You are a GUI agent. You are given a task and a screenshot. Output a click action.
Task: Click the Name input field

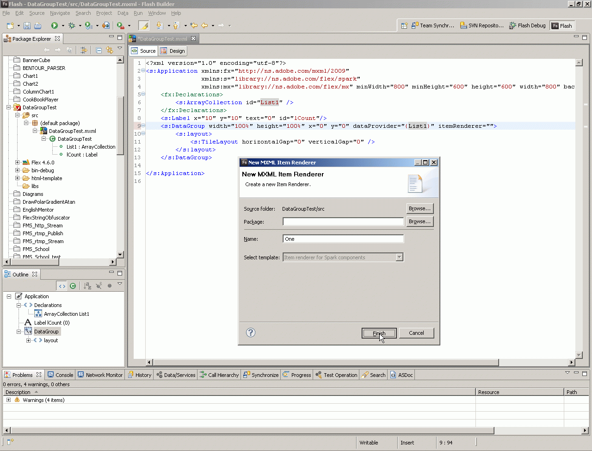tap(343, 239)
